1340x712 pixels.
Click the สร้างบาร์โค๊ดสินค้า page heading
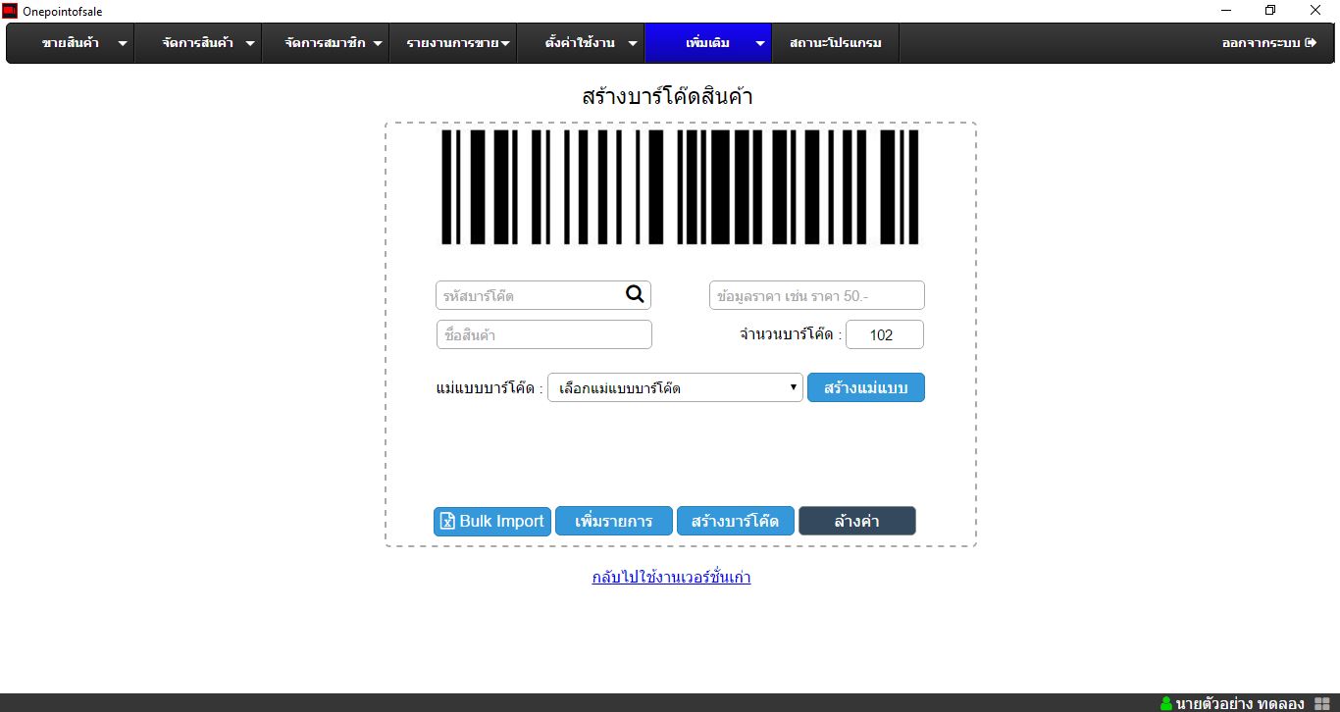coord(667,96)
